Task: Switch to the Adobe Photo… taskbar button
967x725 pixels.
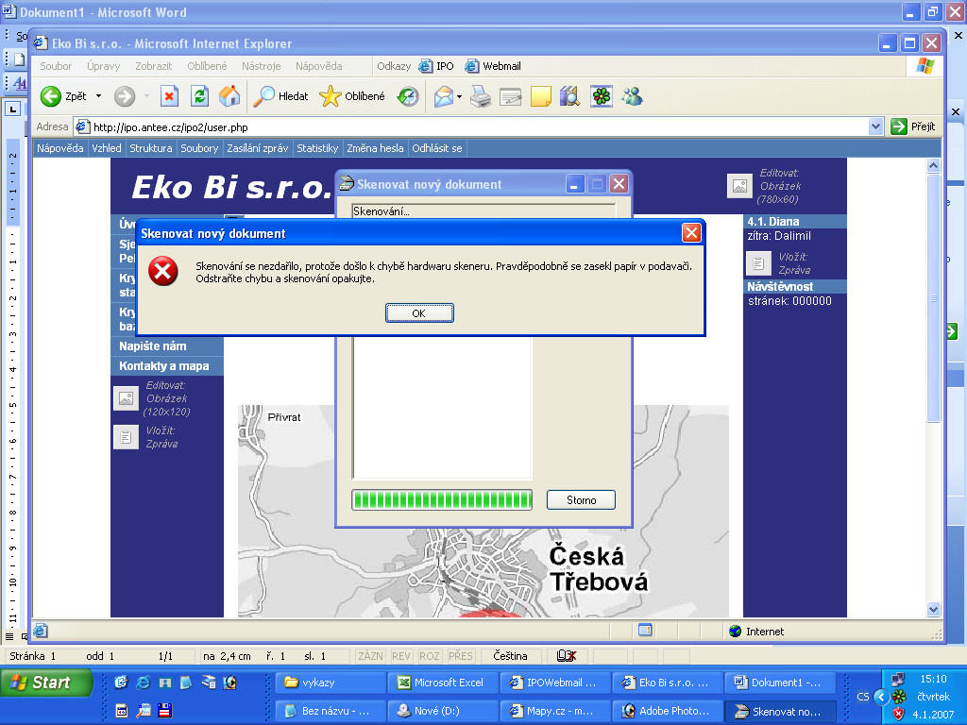Action: [x=668, y=711]
